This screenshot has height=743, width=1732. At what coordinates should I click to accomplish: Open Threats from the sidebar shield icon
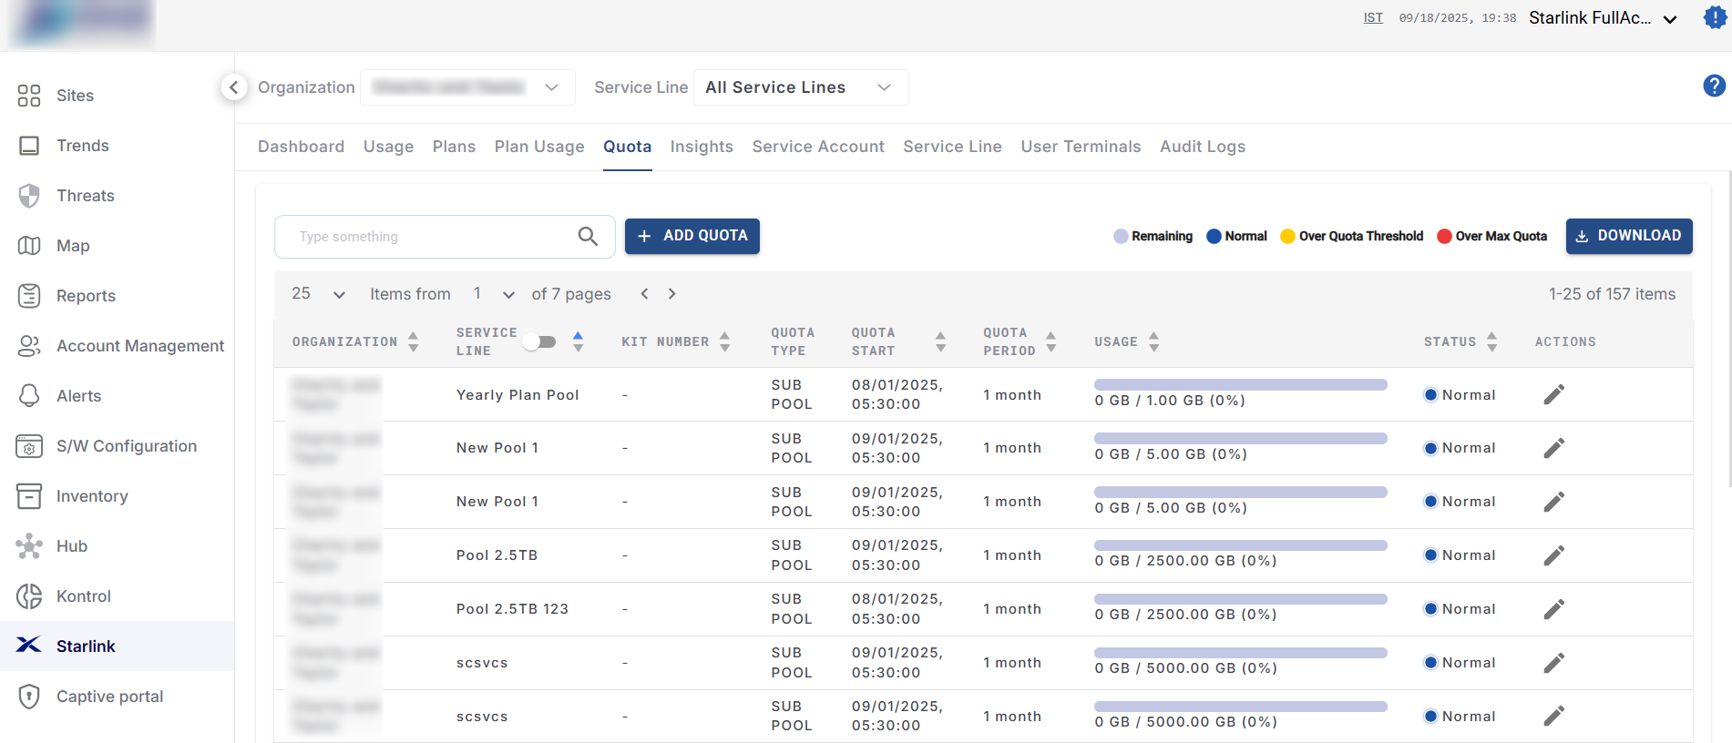pos(29,196)
